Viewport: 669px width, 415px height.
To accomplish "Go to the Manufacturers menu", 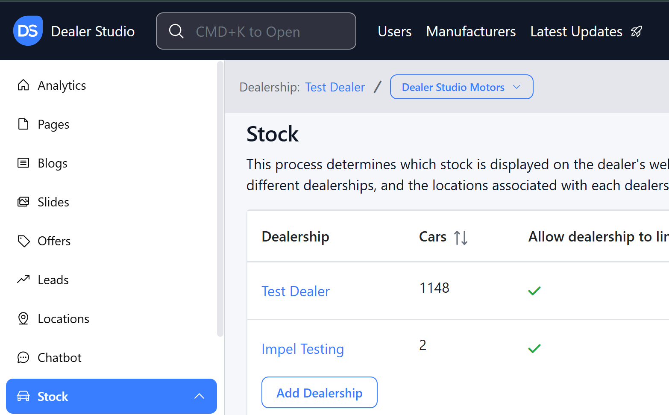I will pos(471,32).
